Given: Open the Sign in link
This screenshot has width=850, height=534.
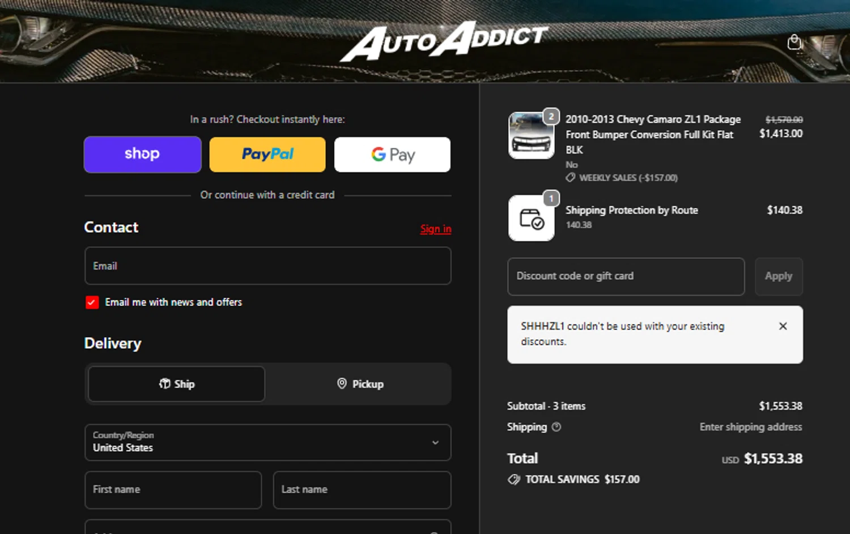Looking at the screenshot, I should [x=436, y=229].
